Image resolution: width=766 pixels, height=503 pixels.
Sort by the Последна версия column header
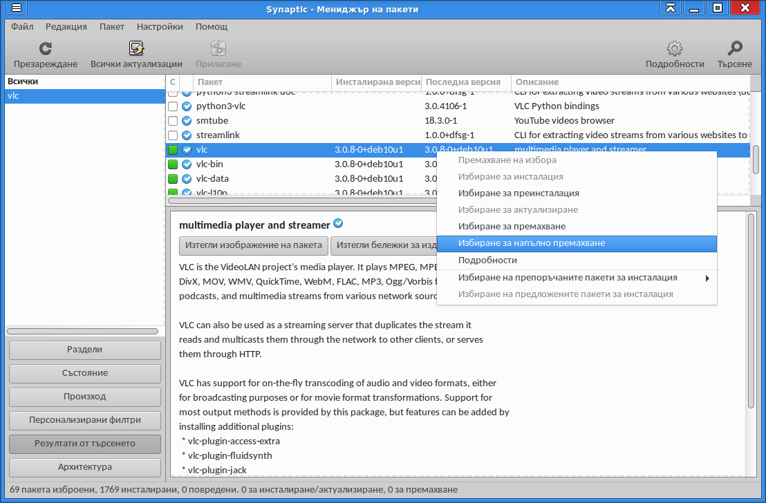pyautogui.click(x=466, y=82)
